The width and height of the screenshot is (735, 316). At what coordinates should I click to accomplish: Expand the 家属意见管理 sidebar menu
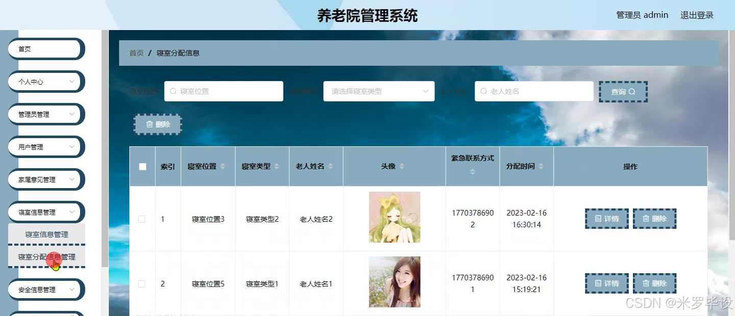[x=46, y=179]
